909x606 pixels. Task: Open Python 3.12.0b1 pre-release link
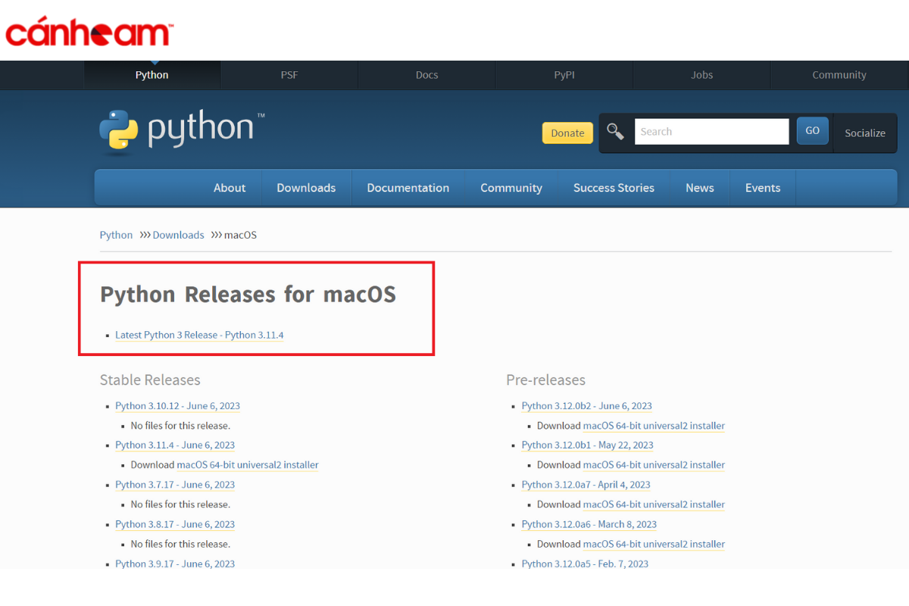(x=588, y=445)
